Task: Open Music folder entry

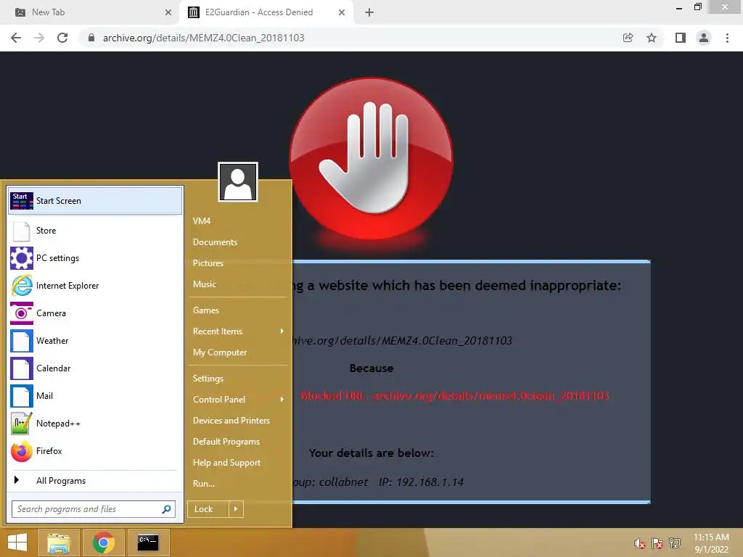Action: [x=204, y=284]
